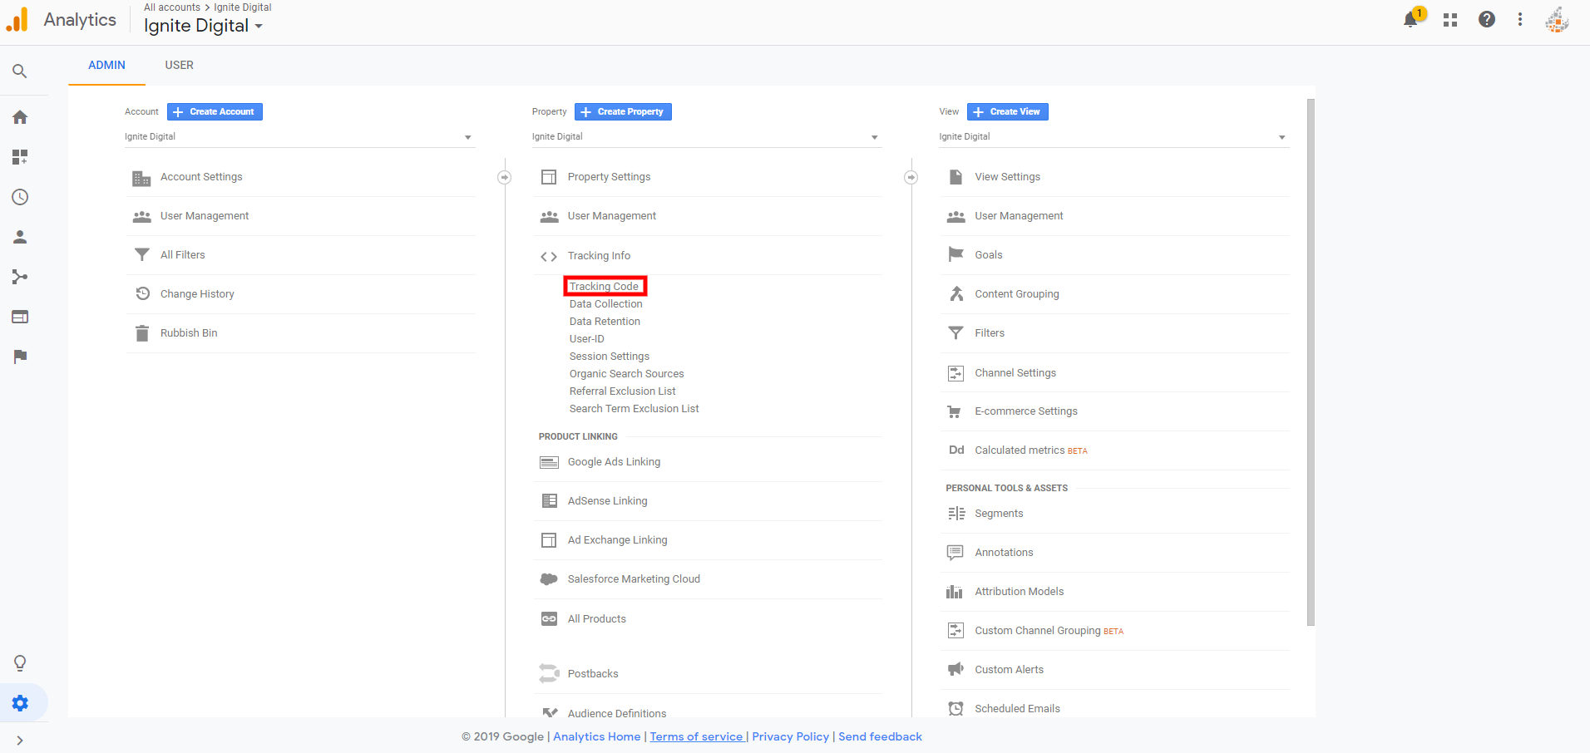Open Real-time reports clock icon
Screen dimensions: 1590x753
tap(20, 197)
